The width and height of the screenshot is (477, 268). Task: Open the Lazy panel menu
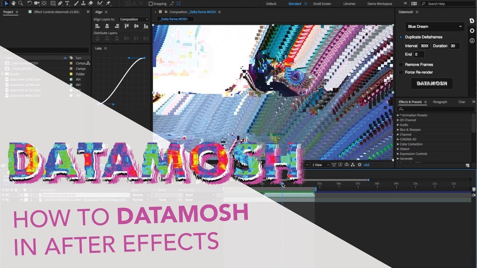[105, 48]
